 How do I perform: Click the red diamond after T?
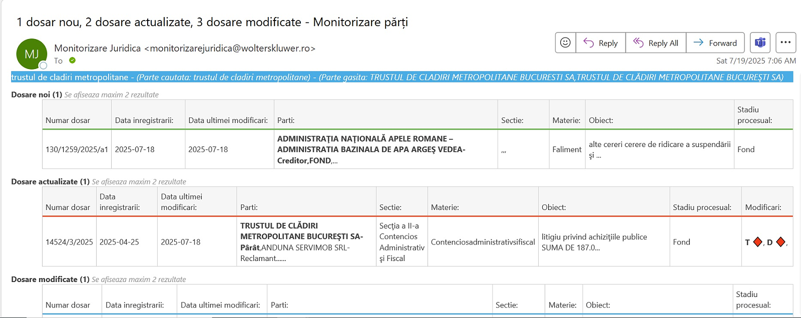(x=757, y=242)
